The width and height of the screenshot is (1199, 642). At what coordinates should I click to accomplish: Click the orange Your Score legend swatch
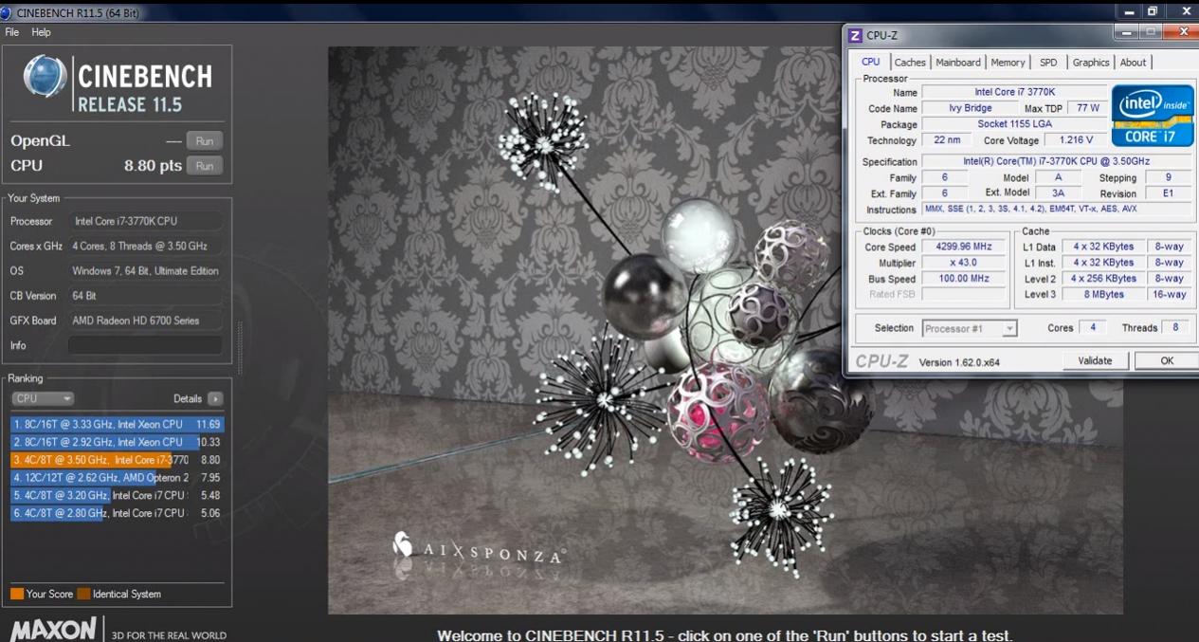(x=17, y=594)
